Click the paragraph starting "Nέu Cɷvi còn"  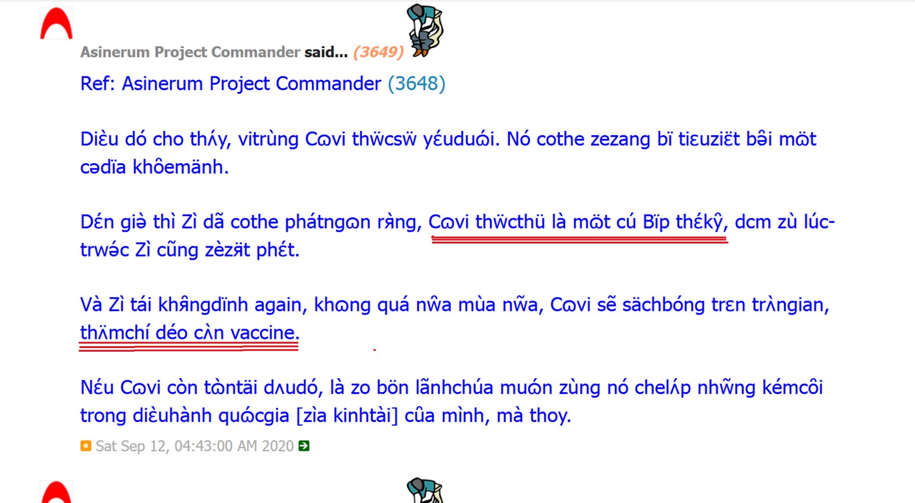tap(451, 401)
